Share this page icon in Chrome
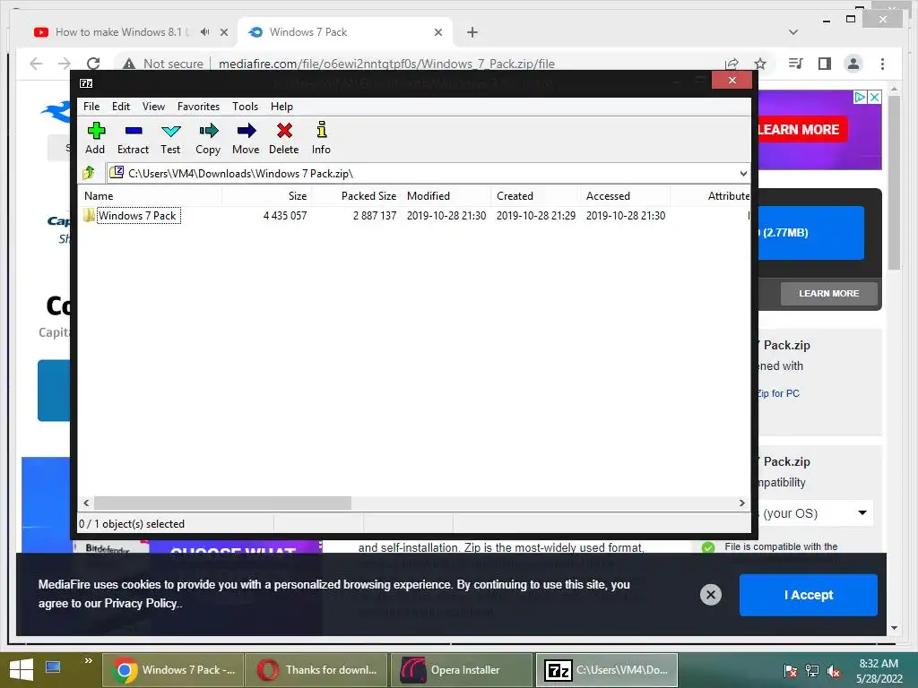Screen dimensions: 918x688 tap(732, 64)
